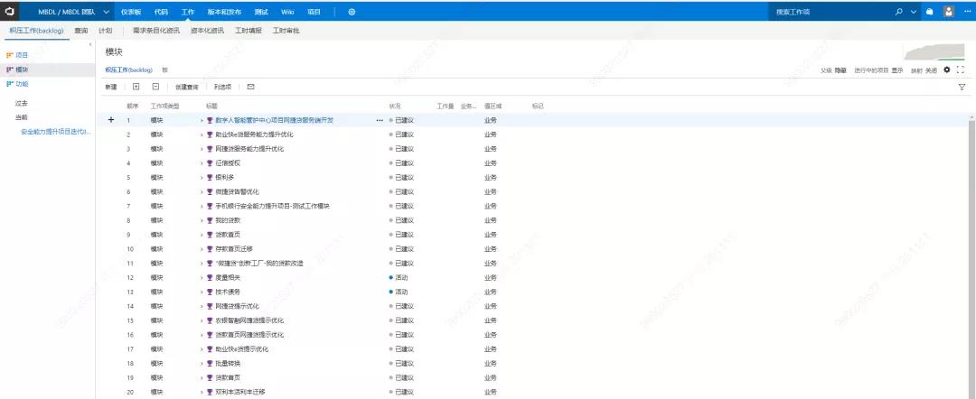This screenshot has width=976, height=399.
Task: Open 安全能力提升项目迭代 iteration link
Action: [x=55, y=131]
